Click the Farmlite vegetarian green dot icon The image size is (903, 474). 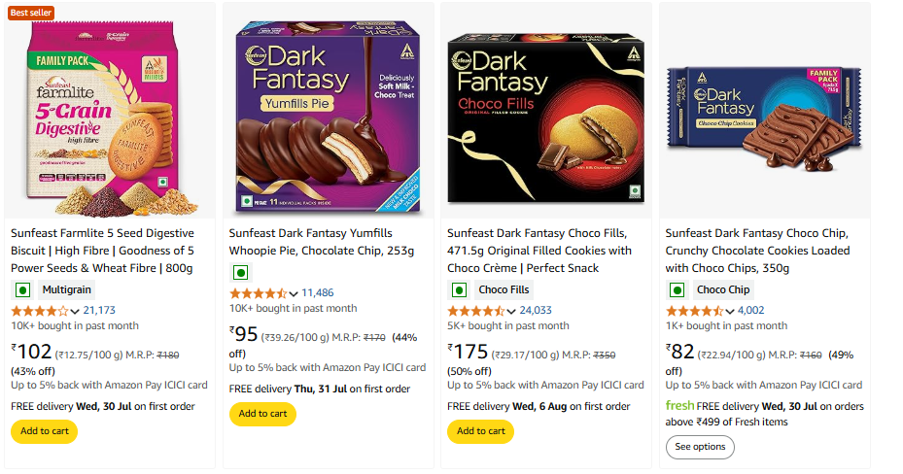pos(21,289)
